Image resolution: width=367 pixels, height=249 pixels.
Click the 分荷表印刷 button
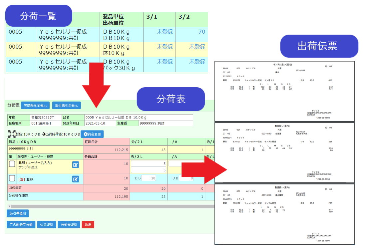69,224
